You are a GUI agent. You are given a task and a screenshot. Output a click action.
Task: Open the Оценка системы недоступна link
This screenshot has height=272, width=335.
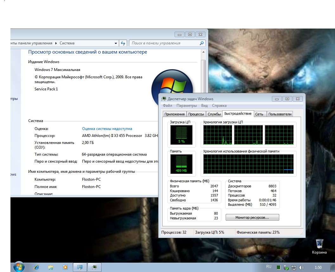click(107, 129)
